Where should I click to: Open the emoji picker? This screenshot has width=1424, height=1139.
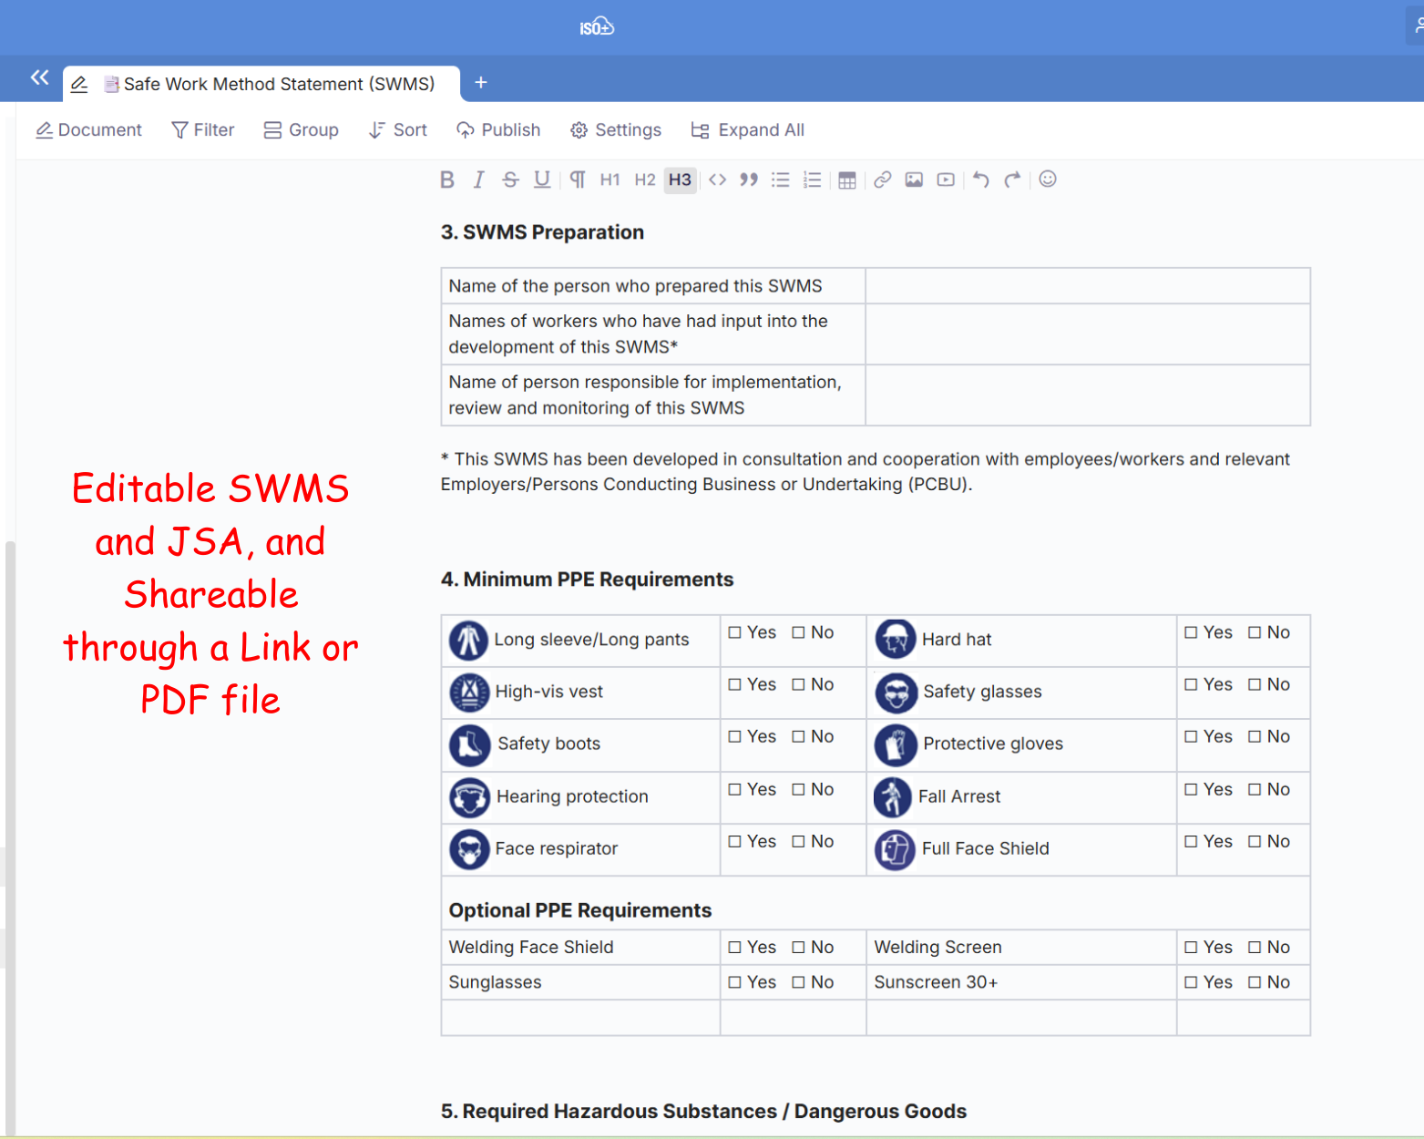pos(1048,180)
